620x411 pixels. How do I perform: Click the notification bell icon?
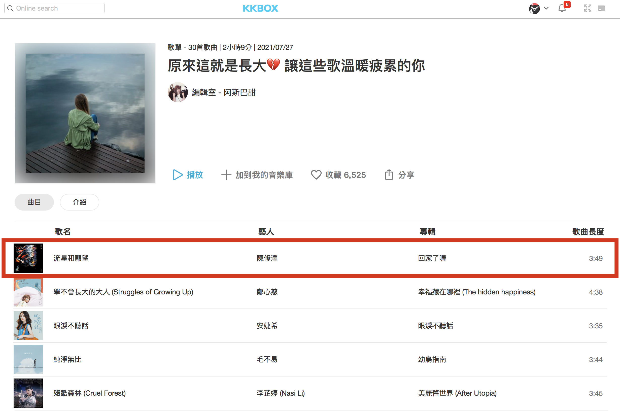(562, 8)
